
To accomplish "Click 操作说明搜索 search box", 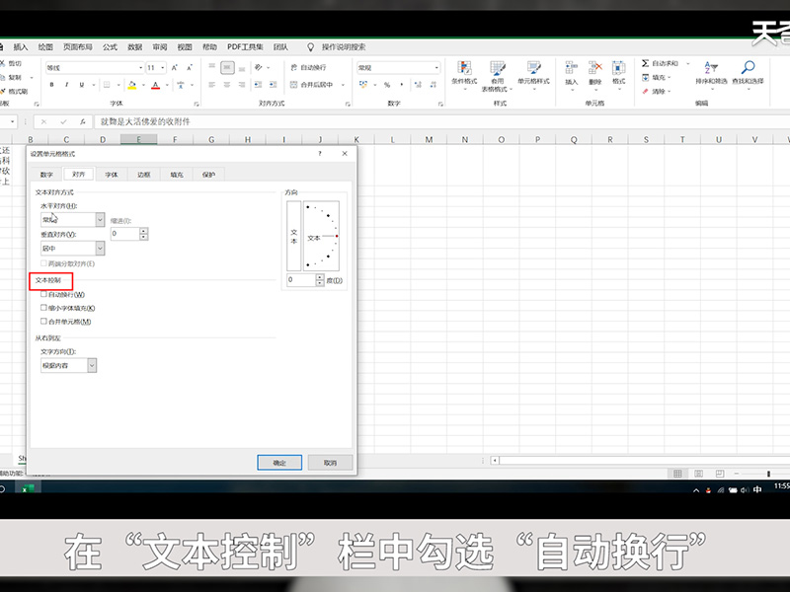I will tap(344, 46).
